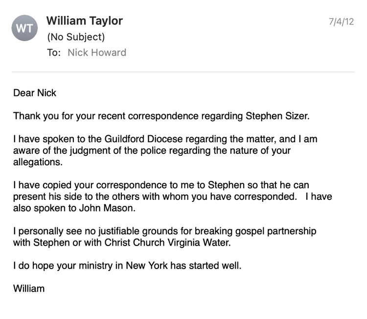Click the Thank you opening sentence
Image resolution: width=367 pixels, height=319 pixels.
coord(161,116)
